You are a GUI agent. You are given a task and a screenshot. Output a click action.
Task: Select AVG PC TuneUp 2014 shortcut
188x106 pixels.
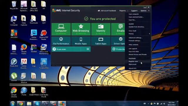pos(44,64)
